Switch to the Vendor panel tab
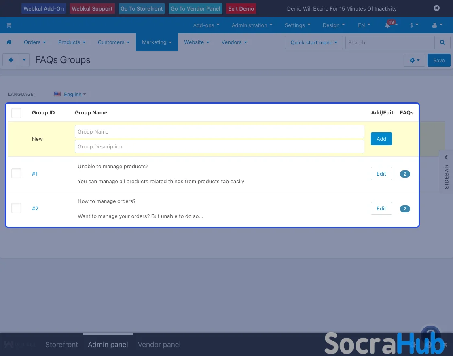 (159, 345)
